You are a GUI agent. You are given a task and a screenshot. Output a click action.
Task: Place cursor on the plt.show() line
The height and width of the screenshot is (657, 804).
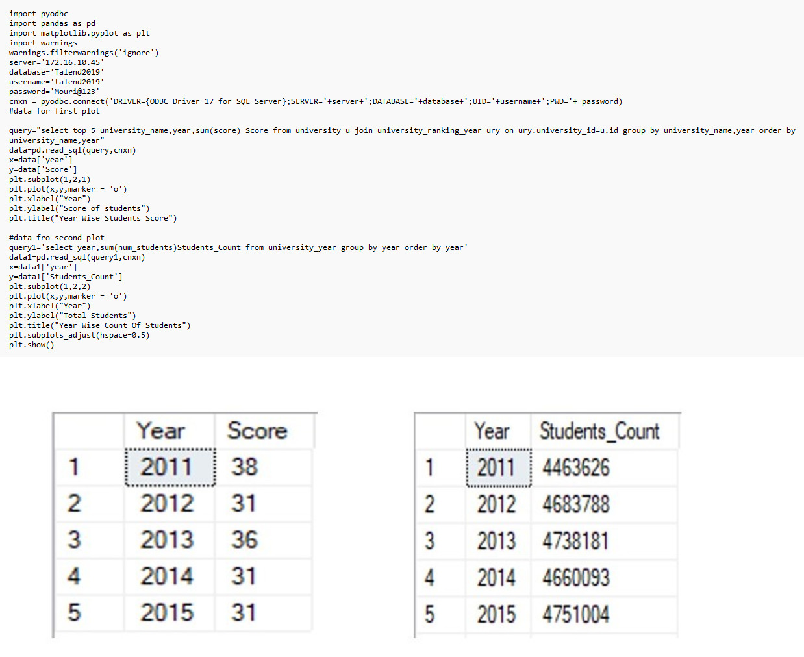pos(32,345)
